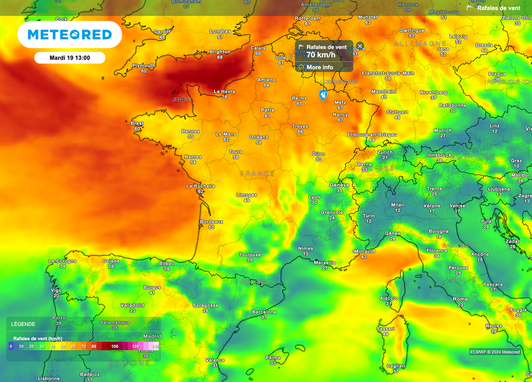Viewport: 532px width, 382px height.
Task: Select the Paris city label on map
Action: click(x=268, y=110)
